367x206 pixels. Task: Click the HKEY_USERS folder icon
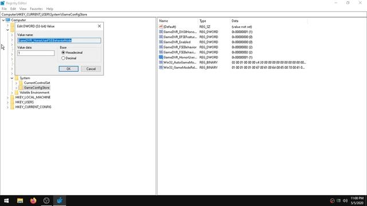(x=12, y=102)
